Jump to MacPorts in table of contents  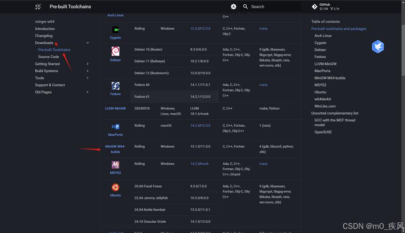[x=322, y=71]
